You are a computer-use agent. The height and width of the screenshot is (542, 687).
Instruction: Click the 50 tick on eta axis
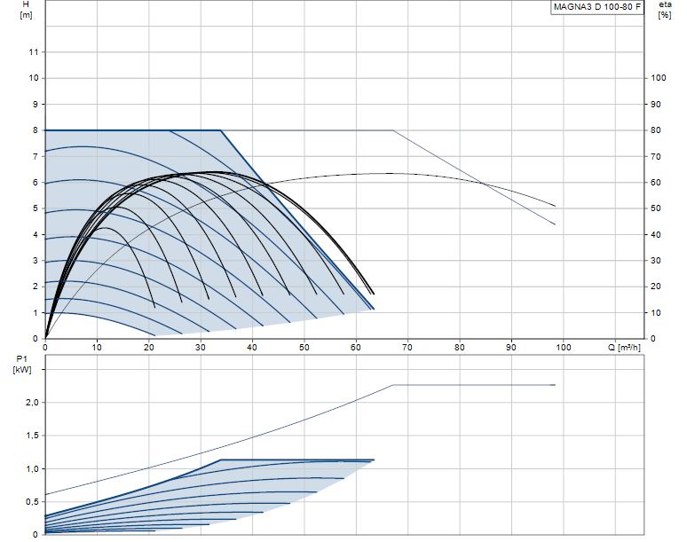(656, 208)
